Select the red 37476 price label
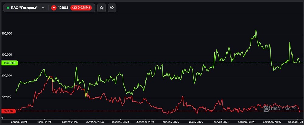Screen dimensions: 304x125 click(8, 111)
